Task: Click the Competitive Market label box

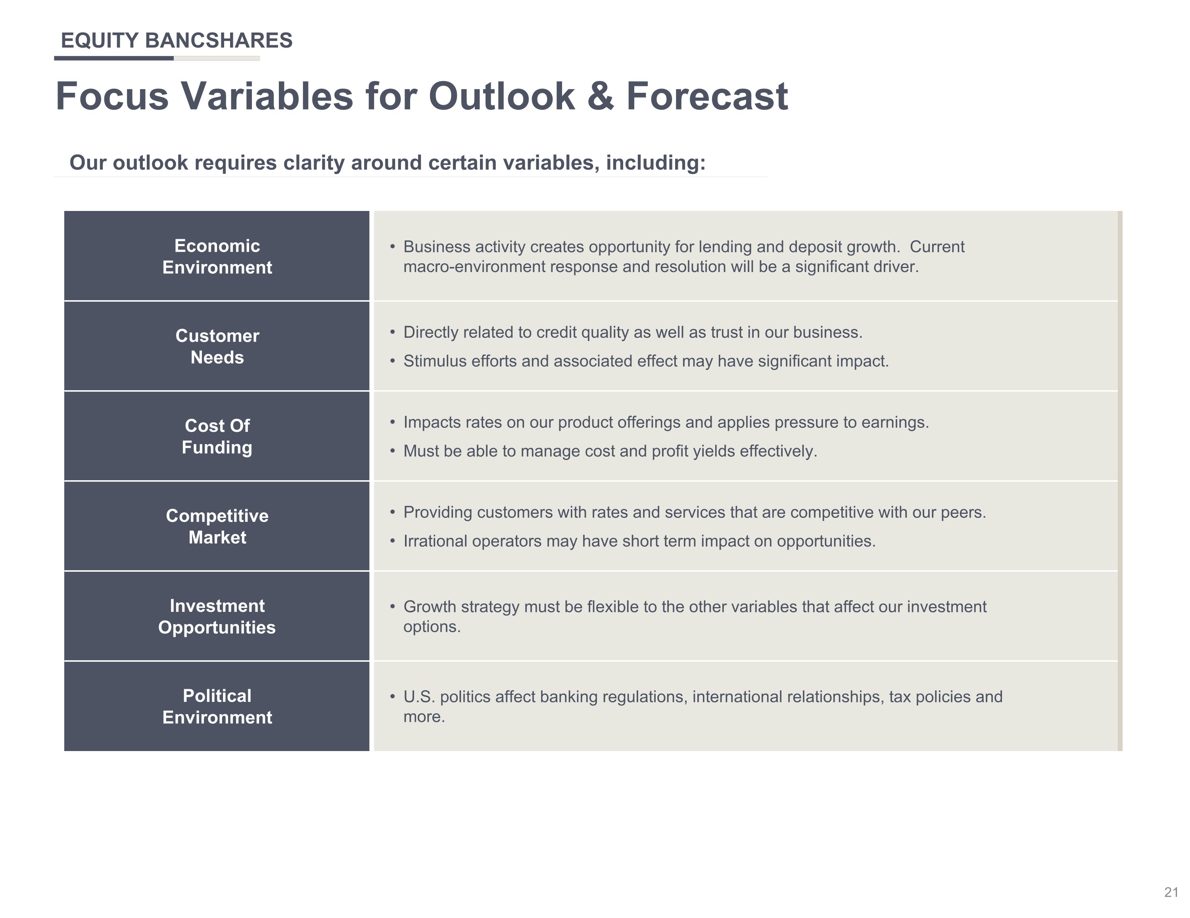Action: click(x=217, y=526)
